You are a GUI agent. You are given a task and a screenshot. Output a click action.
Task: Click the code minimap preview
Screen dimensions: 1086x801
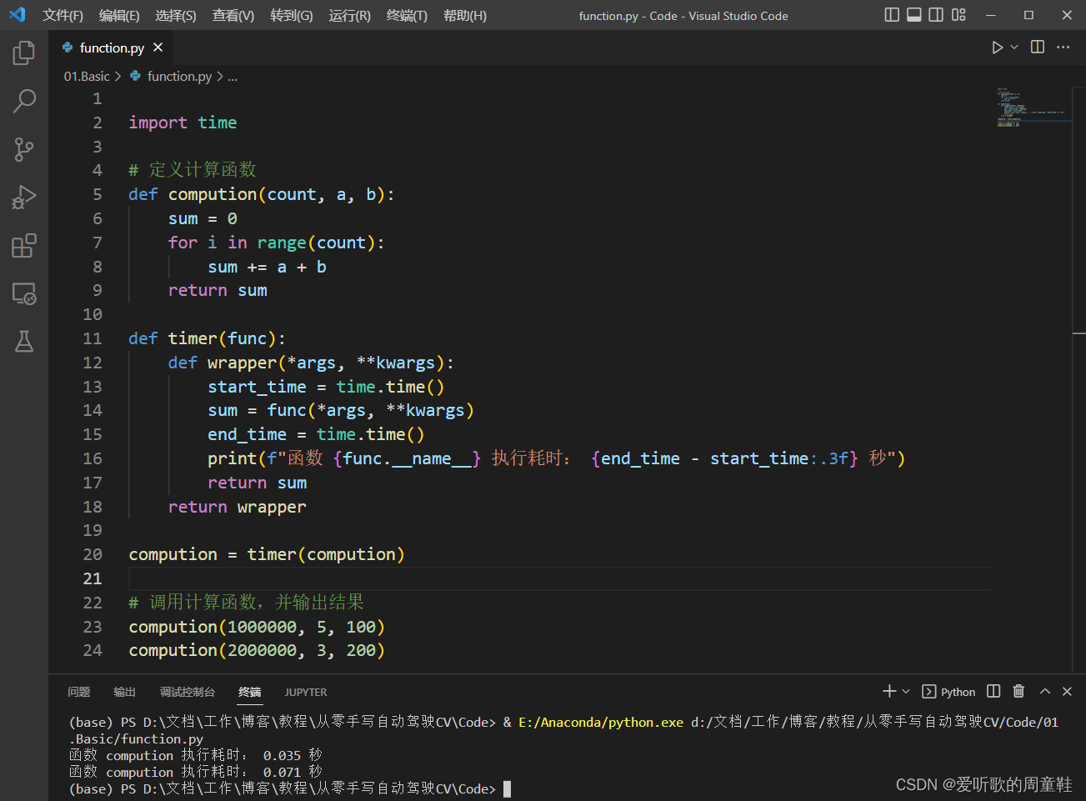click(1033, 107)
